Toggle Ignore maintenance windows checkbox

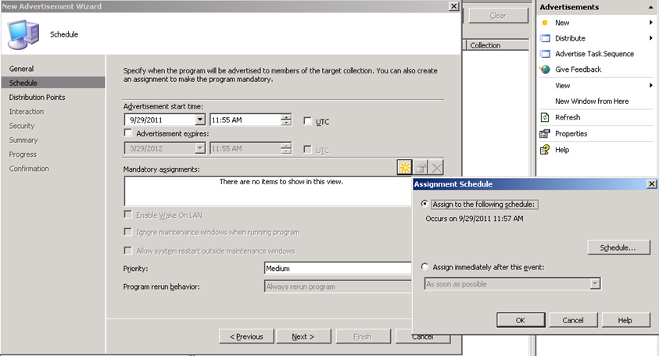pyautogui.click(x=128, y=232)
